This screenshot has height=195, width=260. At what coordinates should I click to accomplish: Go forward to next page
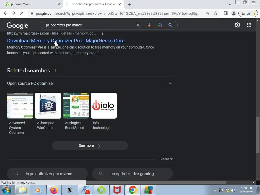14,13
